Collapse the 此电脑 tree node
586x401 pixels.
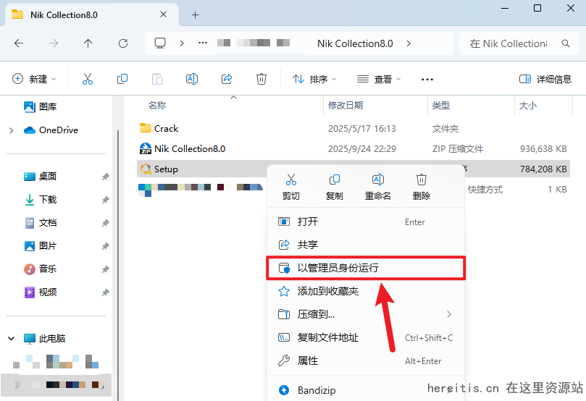pos(11,338)
